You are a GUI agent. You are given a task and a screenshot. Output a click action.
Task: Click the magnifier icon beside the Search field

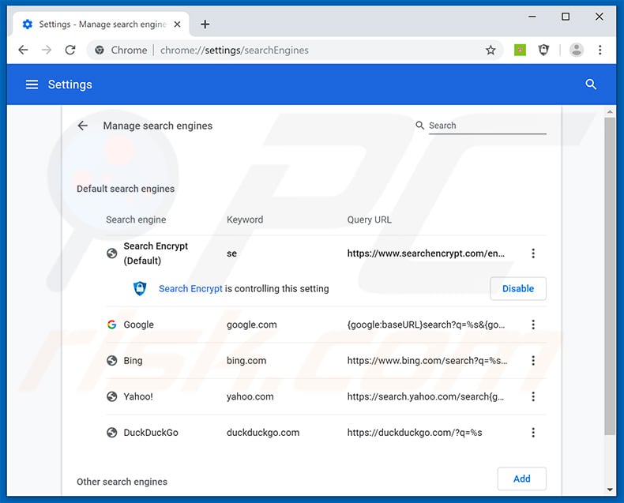420,126
